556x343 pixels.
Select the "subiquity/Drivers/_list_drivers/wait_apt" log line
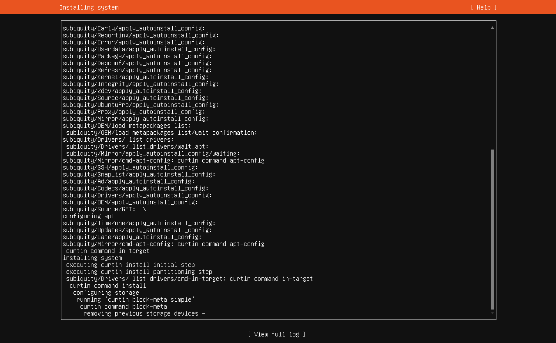click(137, 147)
